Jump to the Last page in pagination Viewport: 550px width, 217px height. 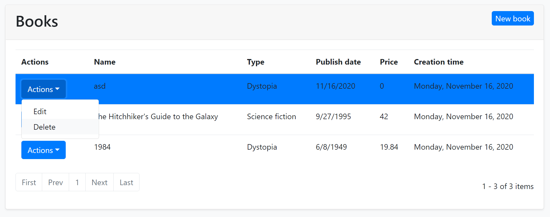point(126,182)
